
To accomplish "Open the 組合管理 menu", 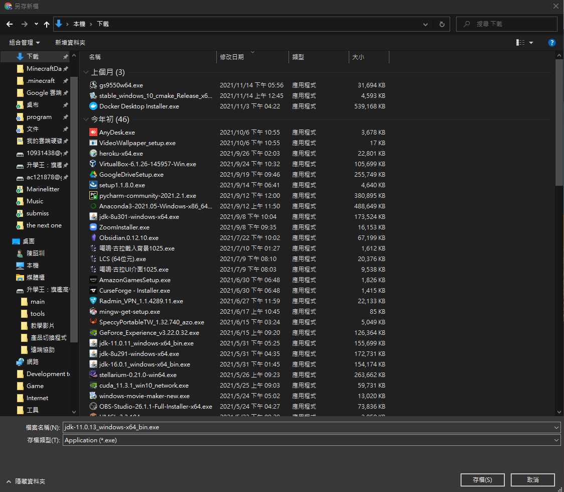I will (x=25, y=43).
